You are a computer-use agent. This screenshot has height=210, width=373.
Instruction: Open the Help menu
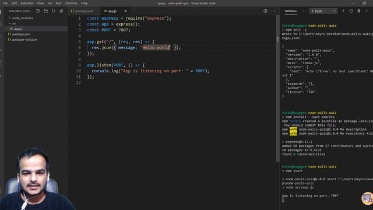pos(84,3)
